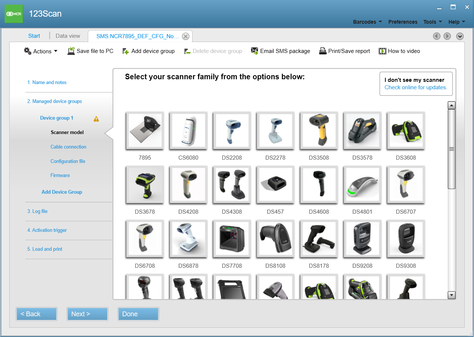Screen dimensions: 474x337
Task: Open the How to video
Action: pyautogui.click(x=399, y=51)
